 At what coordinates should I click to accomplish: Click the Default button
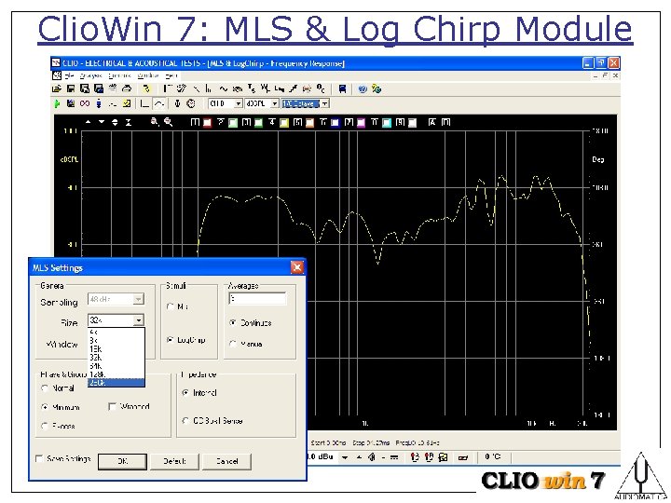click(174, 461)
